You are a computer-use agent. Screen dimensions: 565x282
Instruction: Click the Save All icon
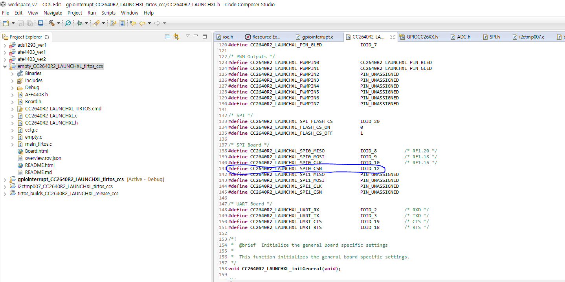click(x=30, y=23)
